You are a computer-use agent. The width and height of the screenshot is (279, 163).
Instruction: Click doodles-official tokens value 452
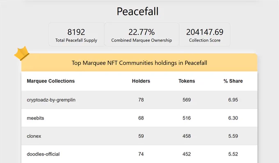coord(187,154)
